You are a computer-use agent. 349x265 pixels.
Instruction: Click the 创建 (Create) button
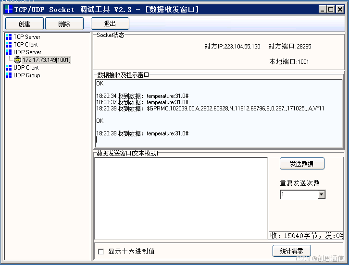pos(24,24)
